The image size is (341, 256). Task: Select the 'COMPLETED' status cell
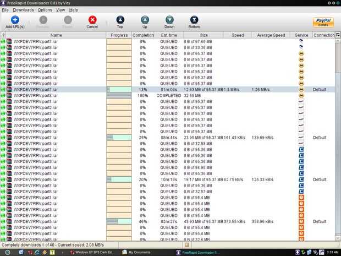[169, 96]
